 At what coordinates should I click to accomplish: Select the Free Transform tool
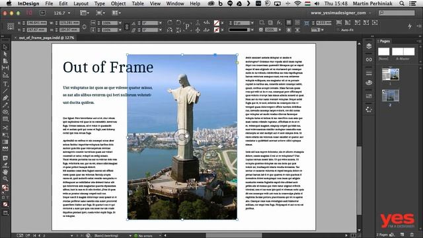coord(5,135)
